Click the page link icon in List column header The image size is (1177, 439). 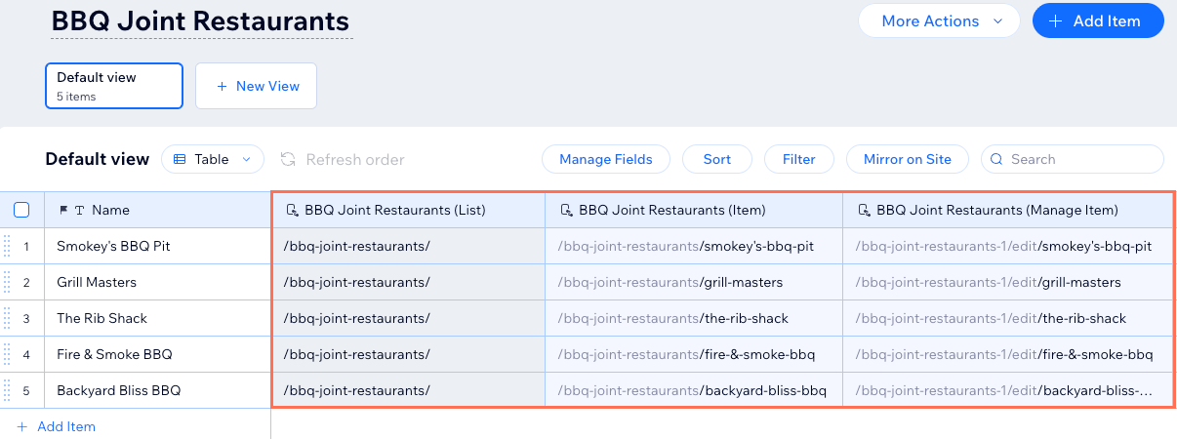[292, 210]
